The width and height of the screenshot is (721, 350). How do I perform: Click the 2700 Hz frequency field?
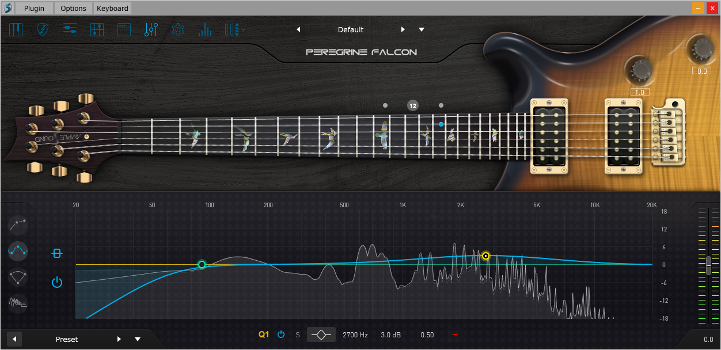tap(355, 334)
